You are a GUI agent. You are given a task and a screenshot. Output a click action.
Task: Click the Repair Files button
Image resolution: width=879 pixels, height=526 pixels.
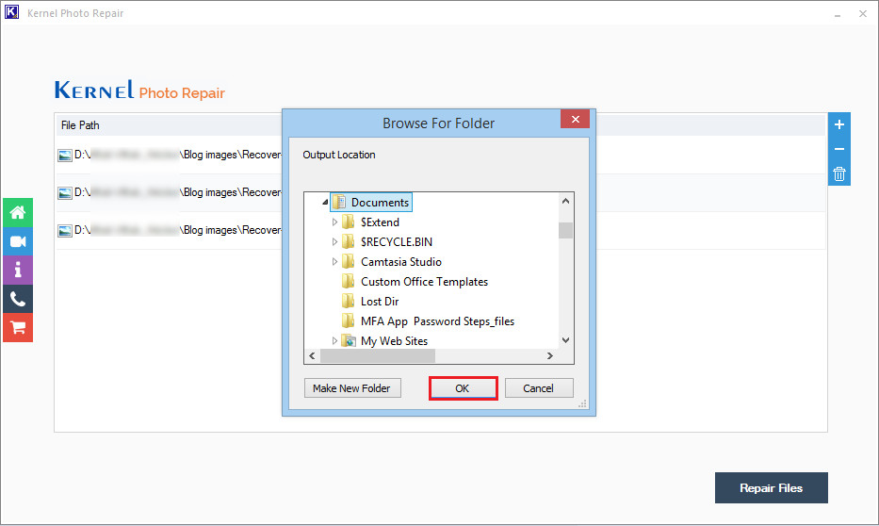coord(771,488)
